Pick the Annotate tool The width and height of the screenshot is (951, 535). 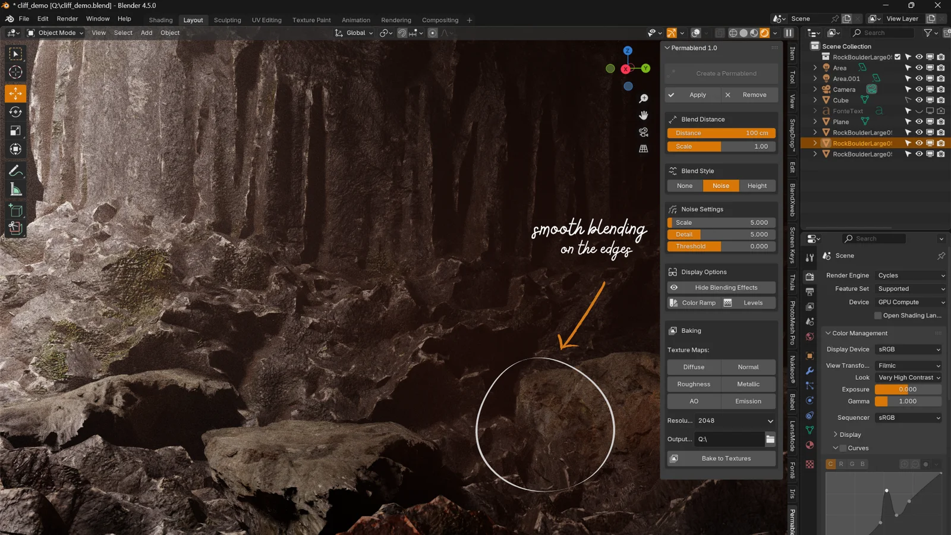pos(15,170)
